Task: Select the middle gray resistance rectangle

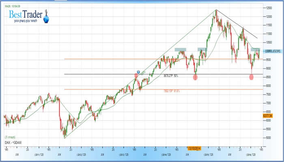Action: coord(202,49)
